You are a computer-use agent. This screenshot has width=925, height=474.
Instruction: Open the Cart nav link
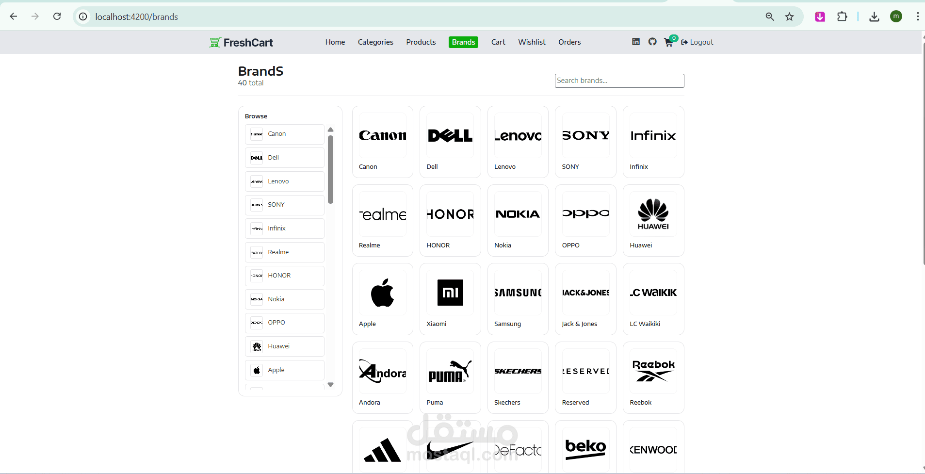pos(498,42)
